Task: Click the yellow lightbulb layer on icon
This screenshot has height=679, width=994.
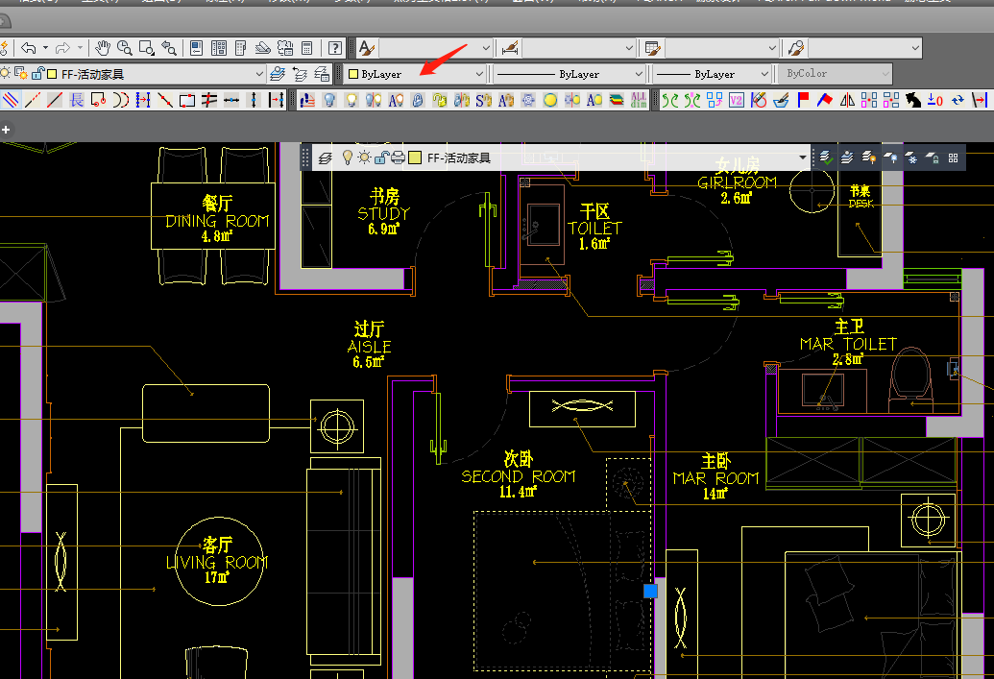Action: coord(352,100)
